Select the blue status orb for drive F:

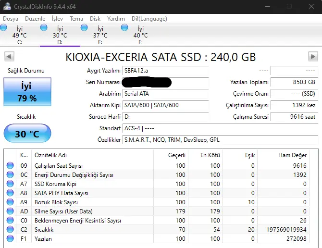(x=124, y=27)
